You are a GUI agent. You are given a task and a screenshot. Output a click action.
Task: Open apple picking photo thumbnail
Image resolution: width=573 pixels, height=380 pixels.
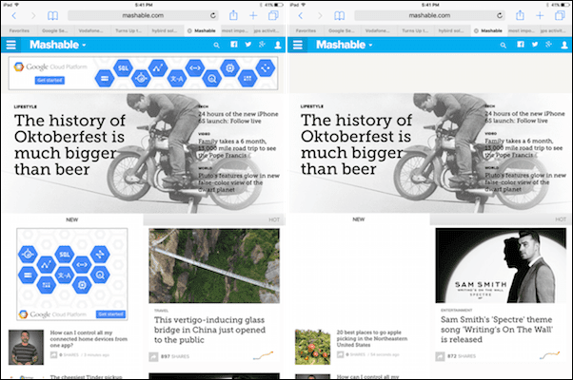[x=313, y=347]
